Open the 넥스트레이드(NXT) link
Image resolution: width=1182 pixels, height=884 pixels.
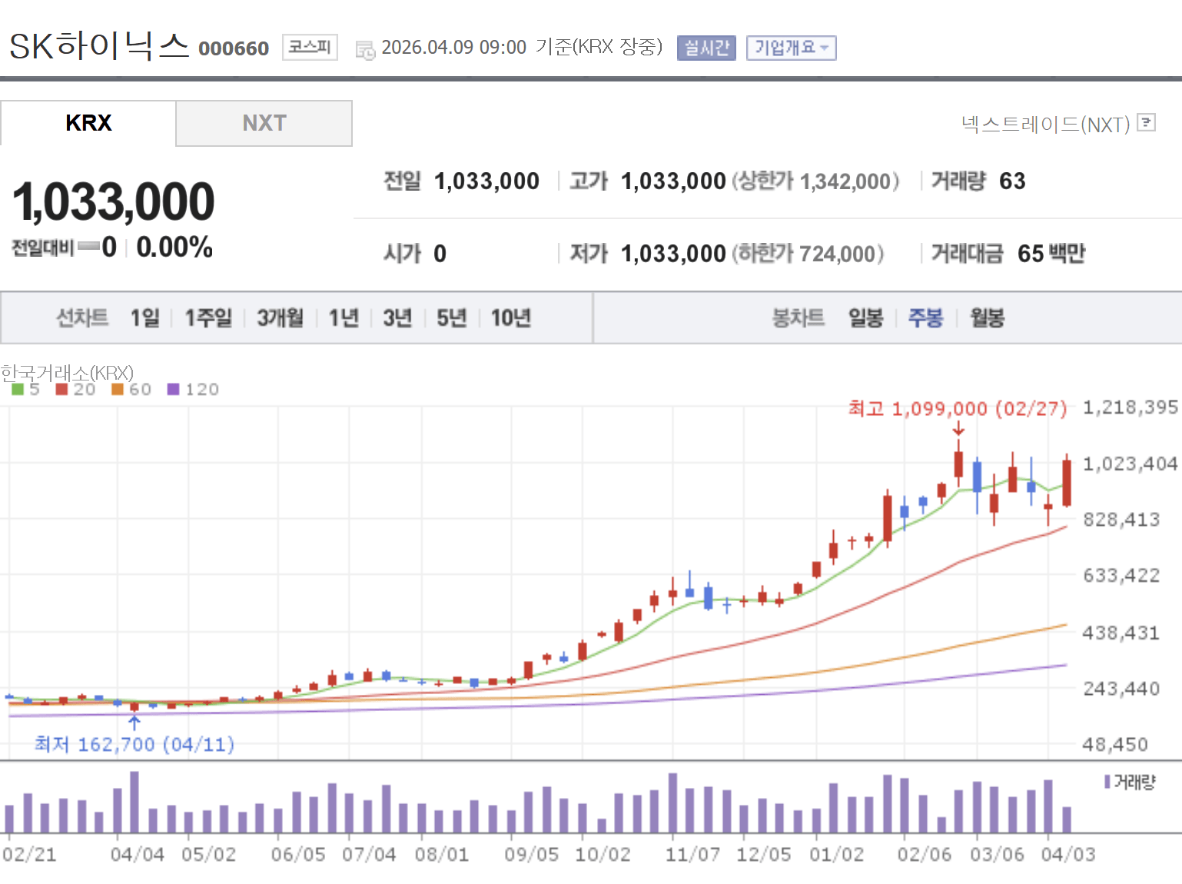(x=1045, y=124)
